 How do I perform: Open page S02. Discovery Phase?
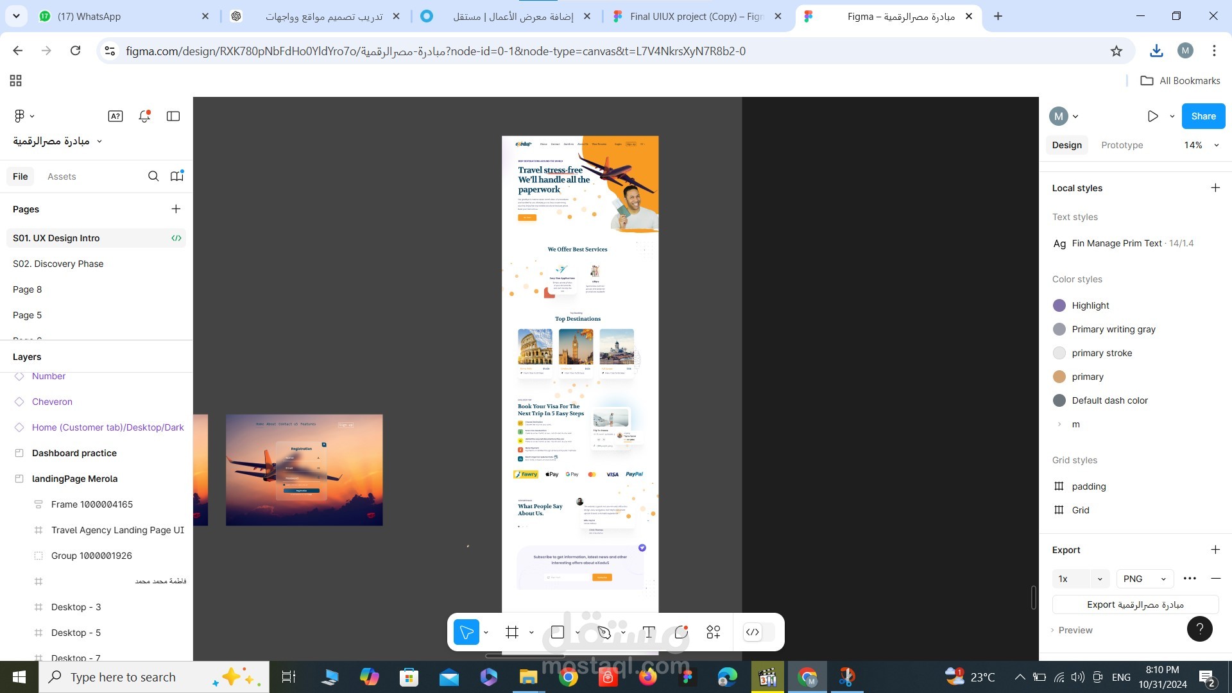(58, 264)
